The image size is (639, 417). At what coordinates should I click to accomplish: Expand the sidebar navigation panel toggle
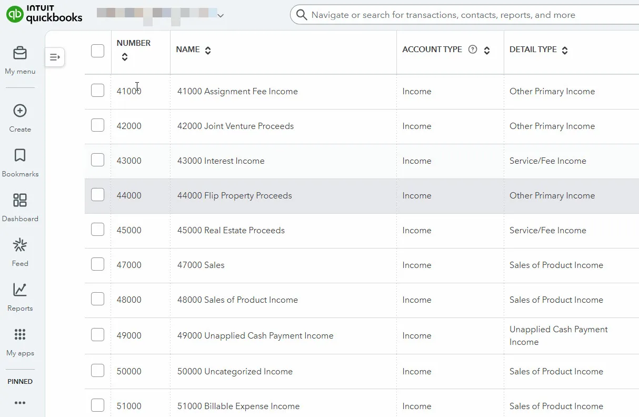pyautogui.click(x=55, y=57)
